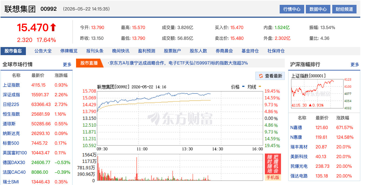Open the 社保持仓 menu item
Screen dimensions: 370x185
click(276, 51)
